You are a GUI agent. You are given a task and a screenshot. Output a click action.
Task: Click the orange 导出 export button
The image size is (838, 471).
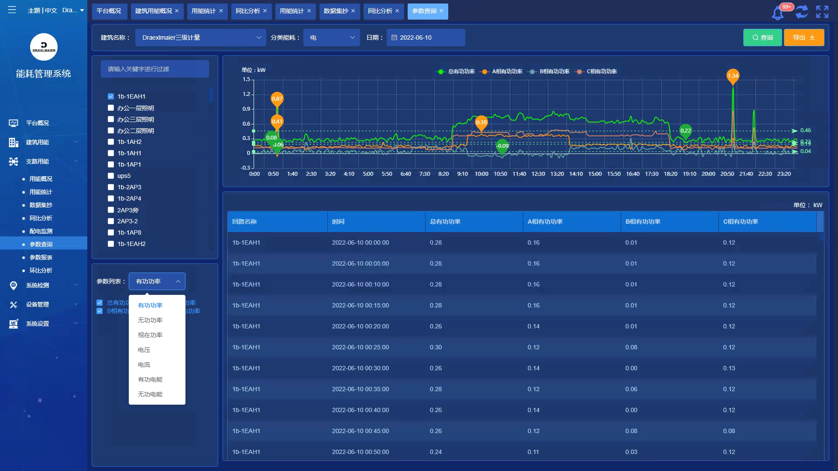tap(804, 38)
